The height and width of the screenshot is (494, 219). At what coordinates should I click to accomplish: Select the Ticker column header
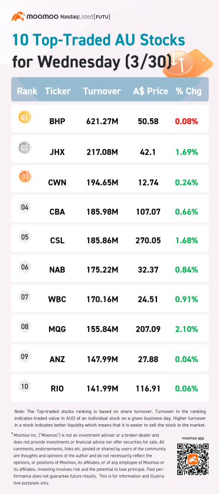tap(57, 91)
